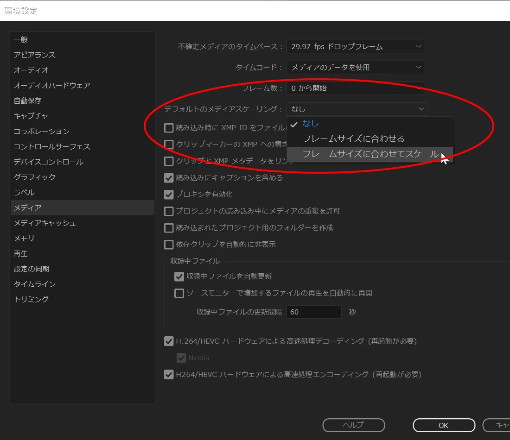510x440 pixels.
Task: Enable プロジェクトの読み込み中にメディアの重複を許可
Action: point(169,211)
